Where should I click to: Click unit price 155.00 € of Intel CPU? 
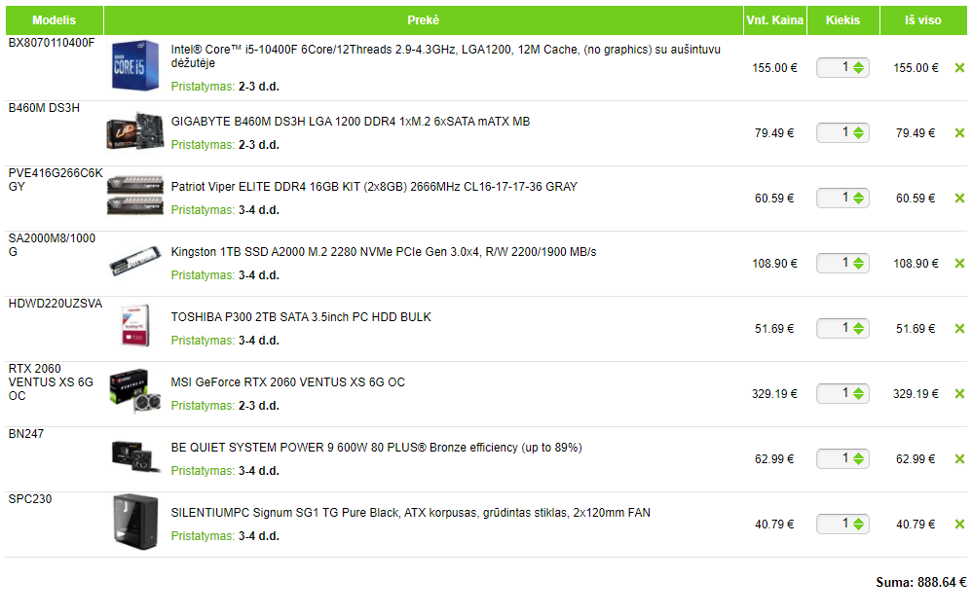774,67
